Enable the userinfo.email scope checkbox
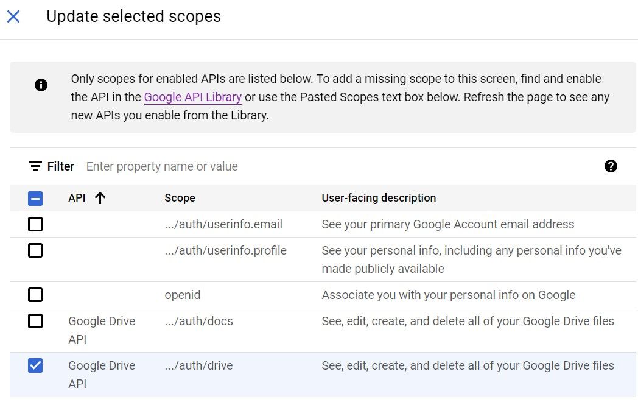 (35, 224)
